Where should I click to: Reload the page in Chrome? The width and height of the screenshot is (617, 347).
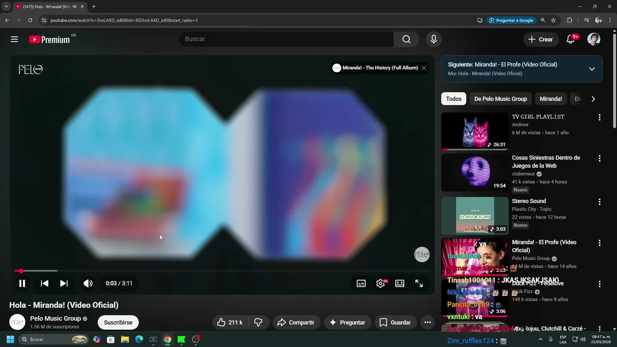pyautogui.click(x=30, y=20)
